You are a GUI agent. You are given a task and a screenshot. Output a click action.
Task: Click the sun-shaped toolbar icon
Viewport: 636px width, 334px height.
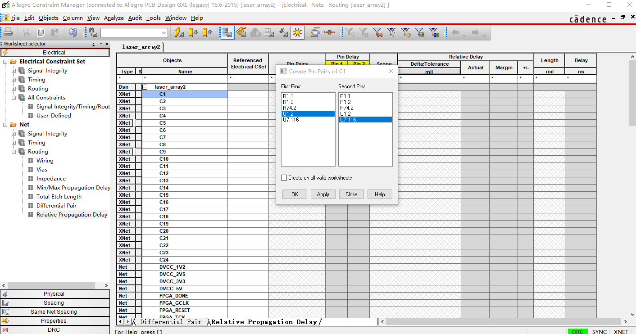pyautogui.click(x=297, y=32)
